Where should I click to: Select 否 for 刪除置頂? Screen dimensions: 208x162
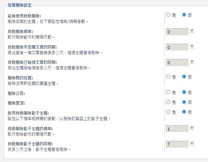coord(184,102)
